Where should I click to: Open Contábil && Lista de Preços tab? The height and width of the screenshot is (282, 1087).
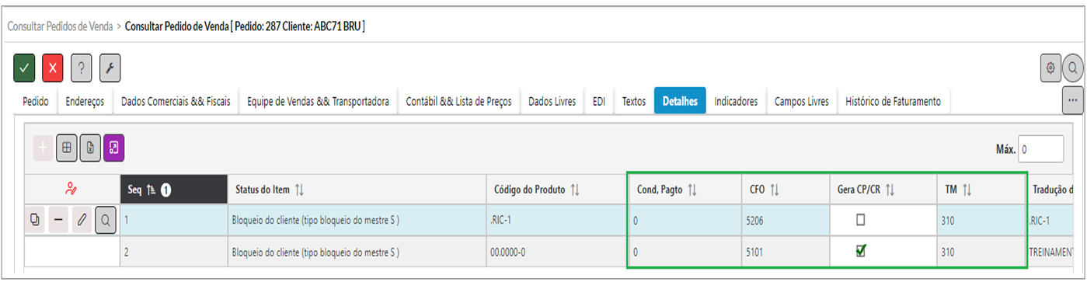tap(458, 102)
